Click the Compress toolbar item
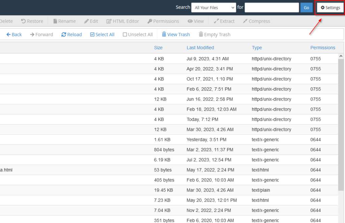Image resolution: width=345 pixels, height=223 pixels. tap(256, 21)
